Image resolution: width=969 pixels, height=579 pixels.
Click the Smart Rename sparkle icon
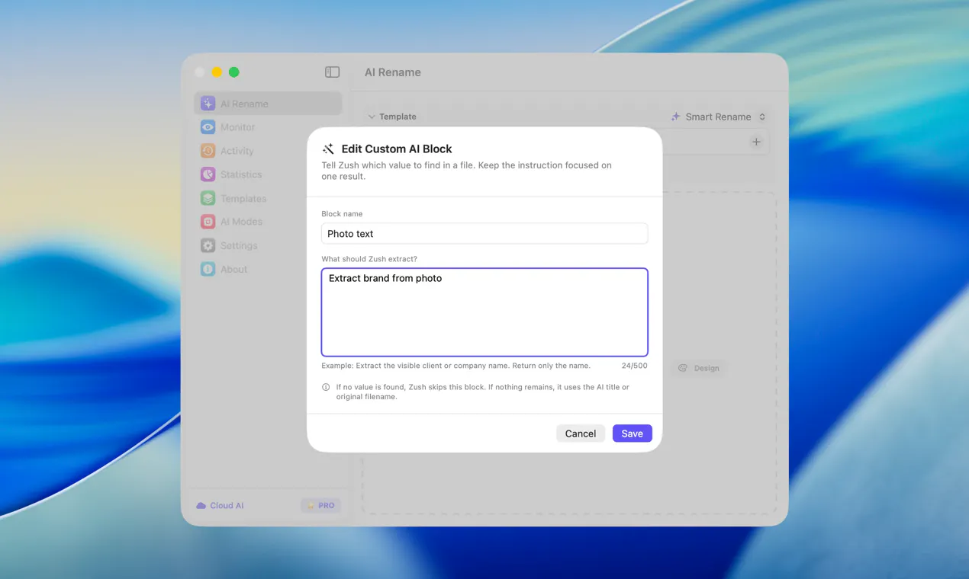coord(675,117)
